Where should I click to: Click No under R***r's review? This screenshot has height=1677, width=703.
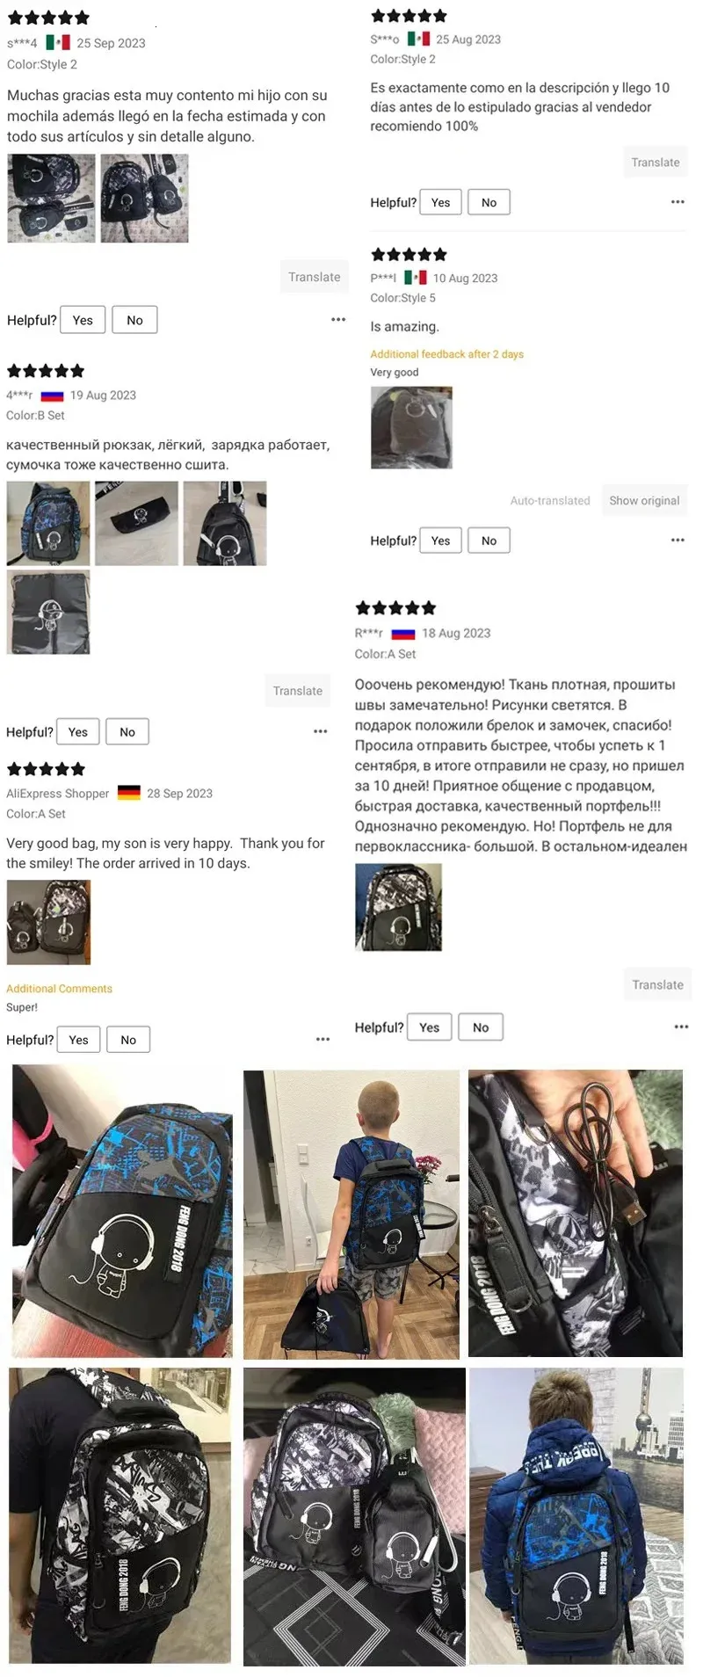(481, 1027)
